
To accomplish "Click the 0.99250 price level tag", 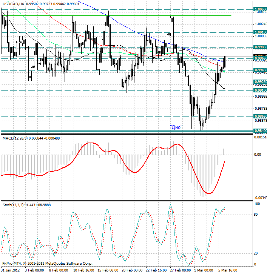I will (260, 82).
